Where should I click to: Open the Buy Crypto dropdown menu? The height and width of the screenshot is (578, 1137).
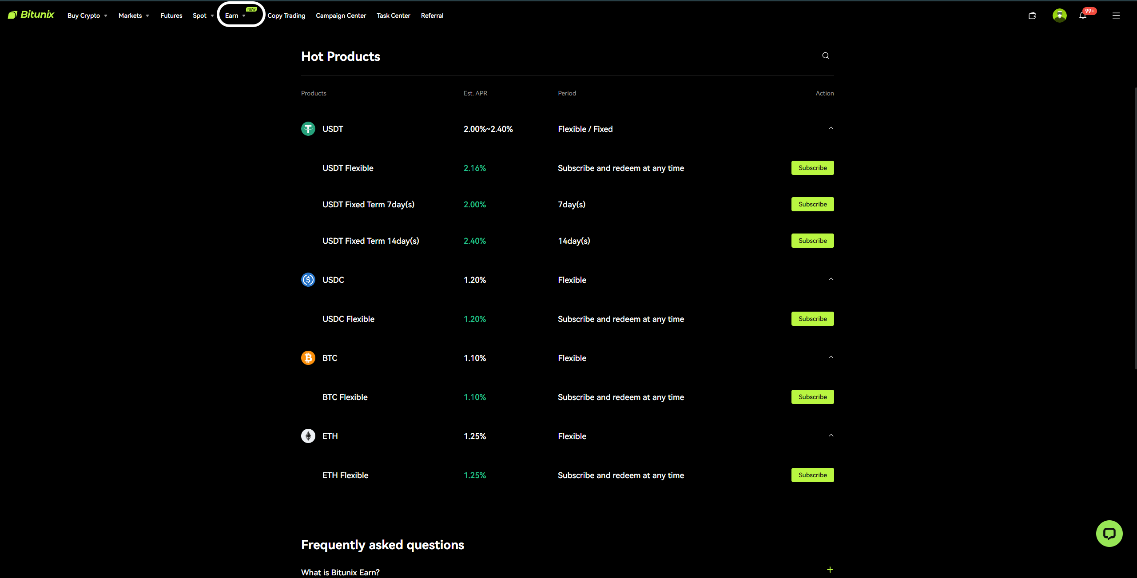[87, 16]
